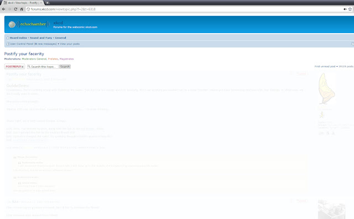Reload the page with the refresh icon
354x219 pixels.
click(x=15, y=9)
